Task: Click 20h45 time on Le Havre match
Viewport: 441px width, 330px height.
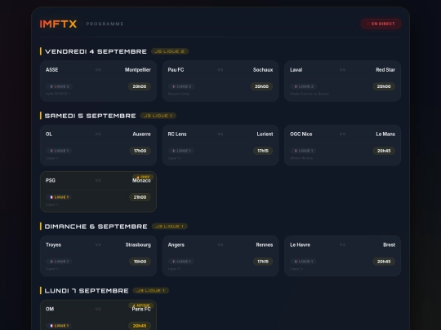Action: pyautogui.click(x=384, y=262)
